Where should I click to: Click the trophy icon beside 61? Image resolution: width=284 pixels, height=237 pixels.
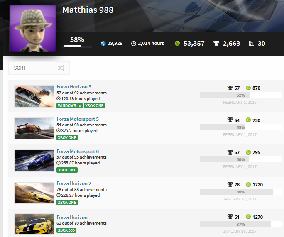click(x=230, y=217)
